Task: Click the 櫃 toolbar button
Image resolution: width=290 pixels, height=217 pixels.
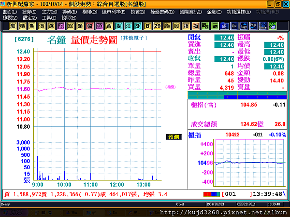Action: (22, 26)
